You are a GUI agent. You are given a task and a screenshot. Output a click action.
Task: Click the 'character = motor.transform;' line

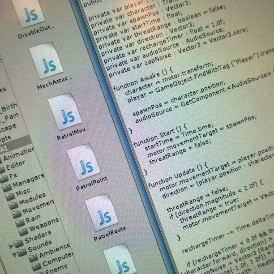pyautogui.click(x=169, y=79)
